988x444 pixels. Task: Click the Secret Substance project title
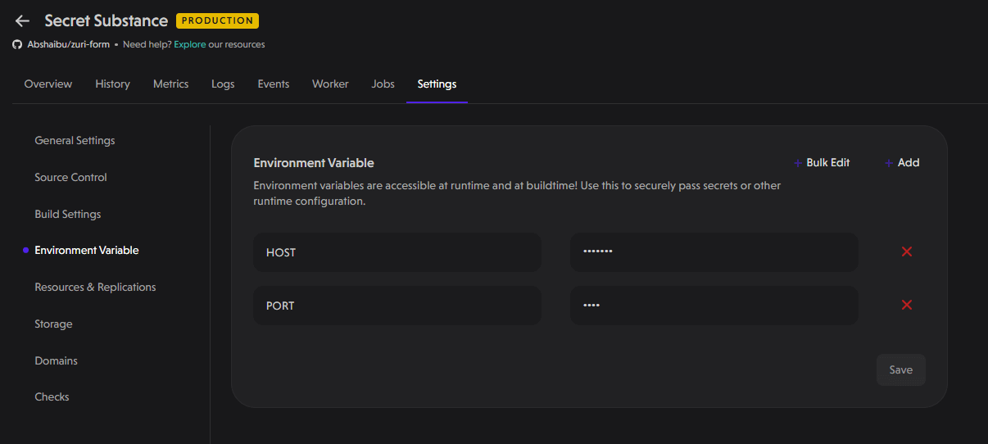tap(107, 20)
